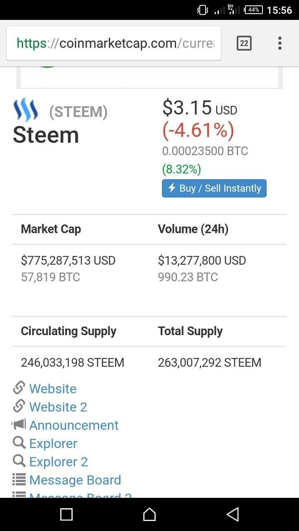Tap the chain icon beside Website 2

point(19,407)
